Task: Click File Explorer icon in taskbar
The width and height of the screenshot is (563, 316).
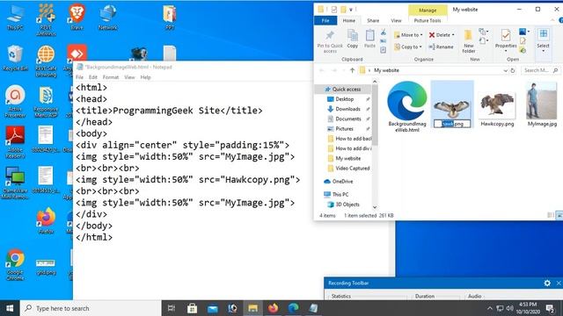Action: pyautogui.click(x=252, y=308)
